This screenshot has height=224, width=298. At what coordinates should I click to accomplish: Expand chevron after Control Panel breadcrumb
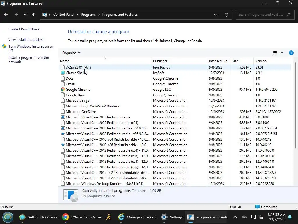pyautogui.click(x=77, y=15)
